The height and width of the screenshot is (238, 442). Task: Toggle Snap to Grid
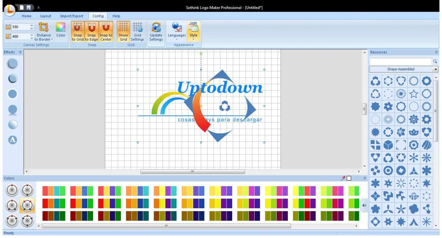point(77,32)
